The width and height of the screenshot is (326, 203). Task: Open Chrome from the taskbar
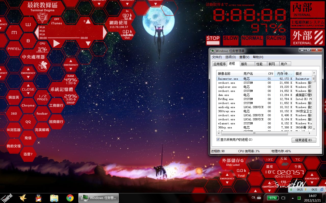click(70, 198)
